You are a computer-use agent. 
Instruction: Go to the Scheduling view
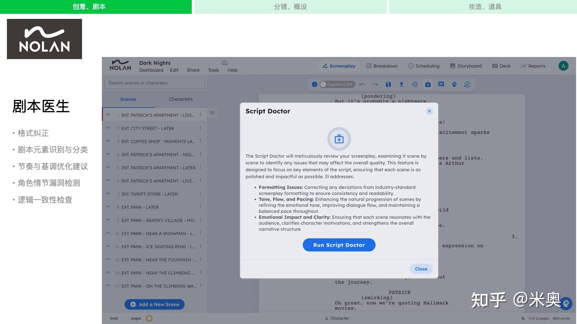click(x=424, y=66)
